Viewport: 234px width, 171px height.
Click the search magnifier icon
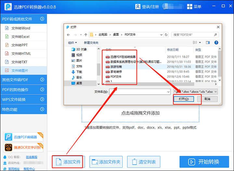(x=215, y=35)
